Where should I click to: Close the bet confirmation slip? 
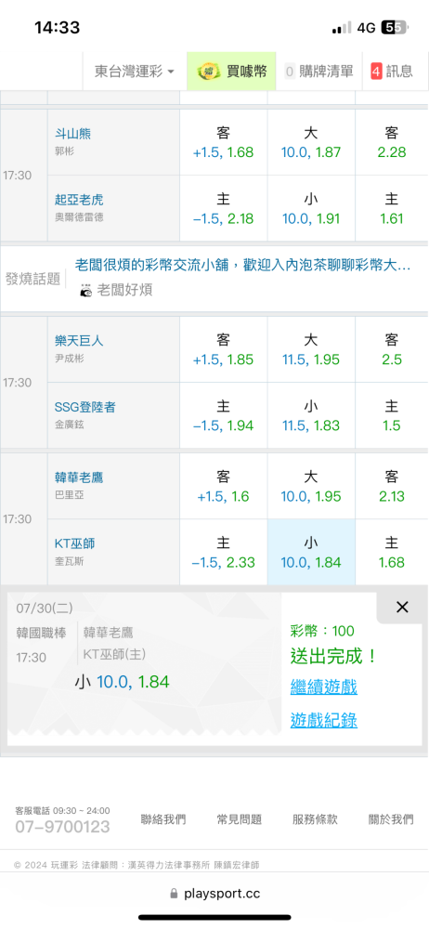(402, 607)
